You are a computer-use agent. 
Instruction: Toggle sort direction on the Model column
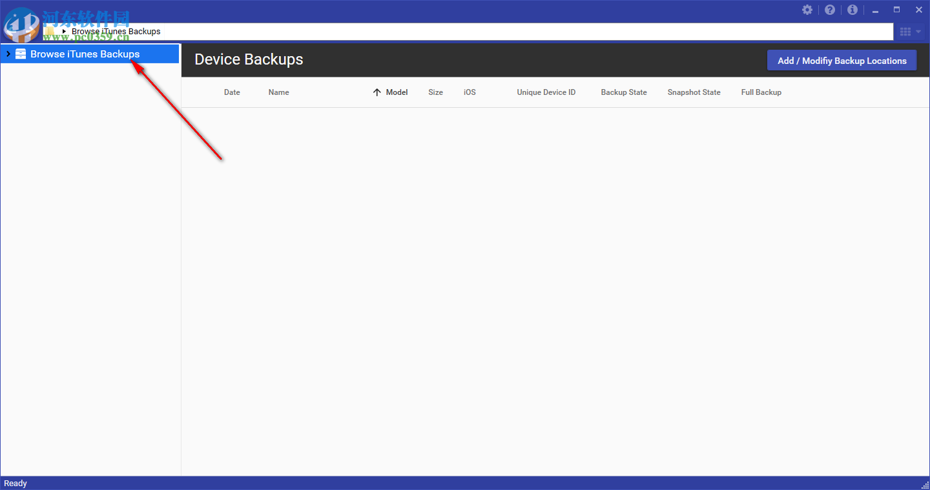pyautogui.click(x=391, y=92)
